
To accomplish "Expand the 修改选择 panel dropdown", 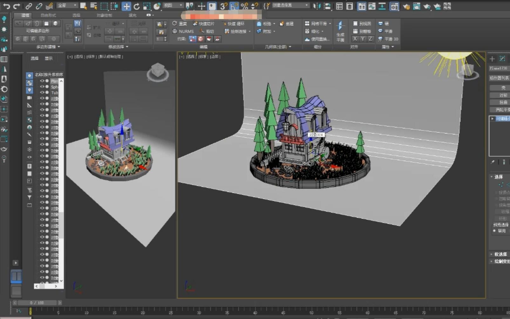I will [x=118, y=47].
